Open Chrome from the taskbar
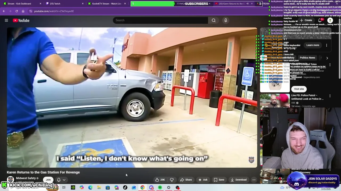The width and height of the screenshot is (341, 191). pos(143,188)
